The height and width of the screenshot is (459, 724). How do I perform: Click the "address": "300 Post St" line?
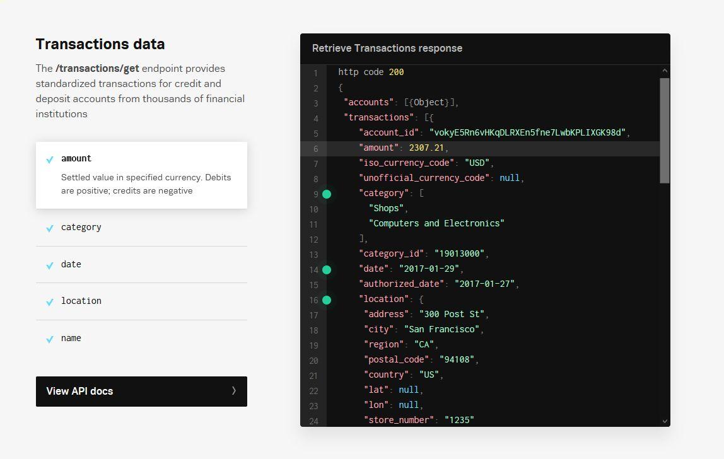click(x=426, y=315)
